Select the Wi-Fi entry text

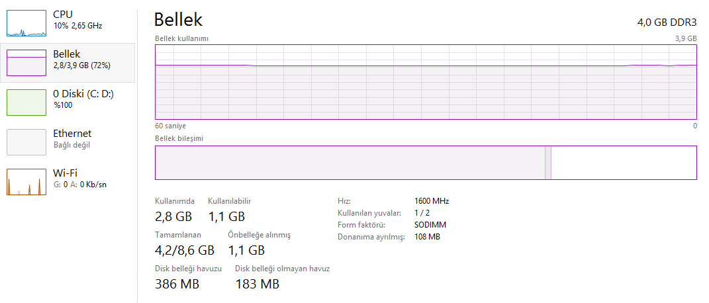[x=65, y=173]
